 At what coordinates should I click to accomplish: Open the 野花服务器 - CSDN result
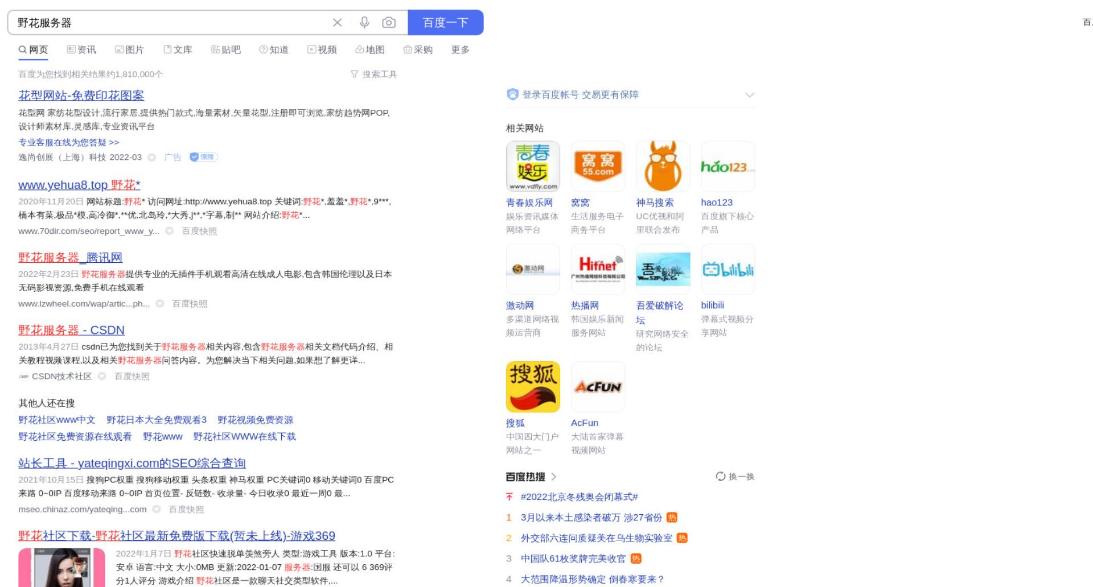(x=71, y=330)
